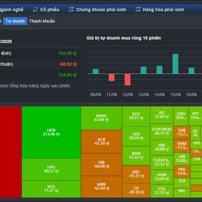Click the 193.48 tỷ value

(68, 53)
